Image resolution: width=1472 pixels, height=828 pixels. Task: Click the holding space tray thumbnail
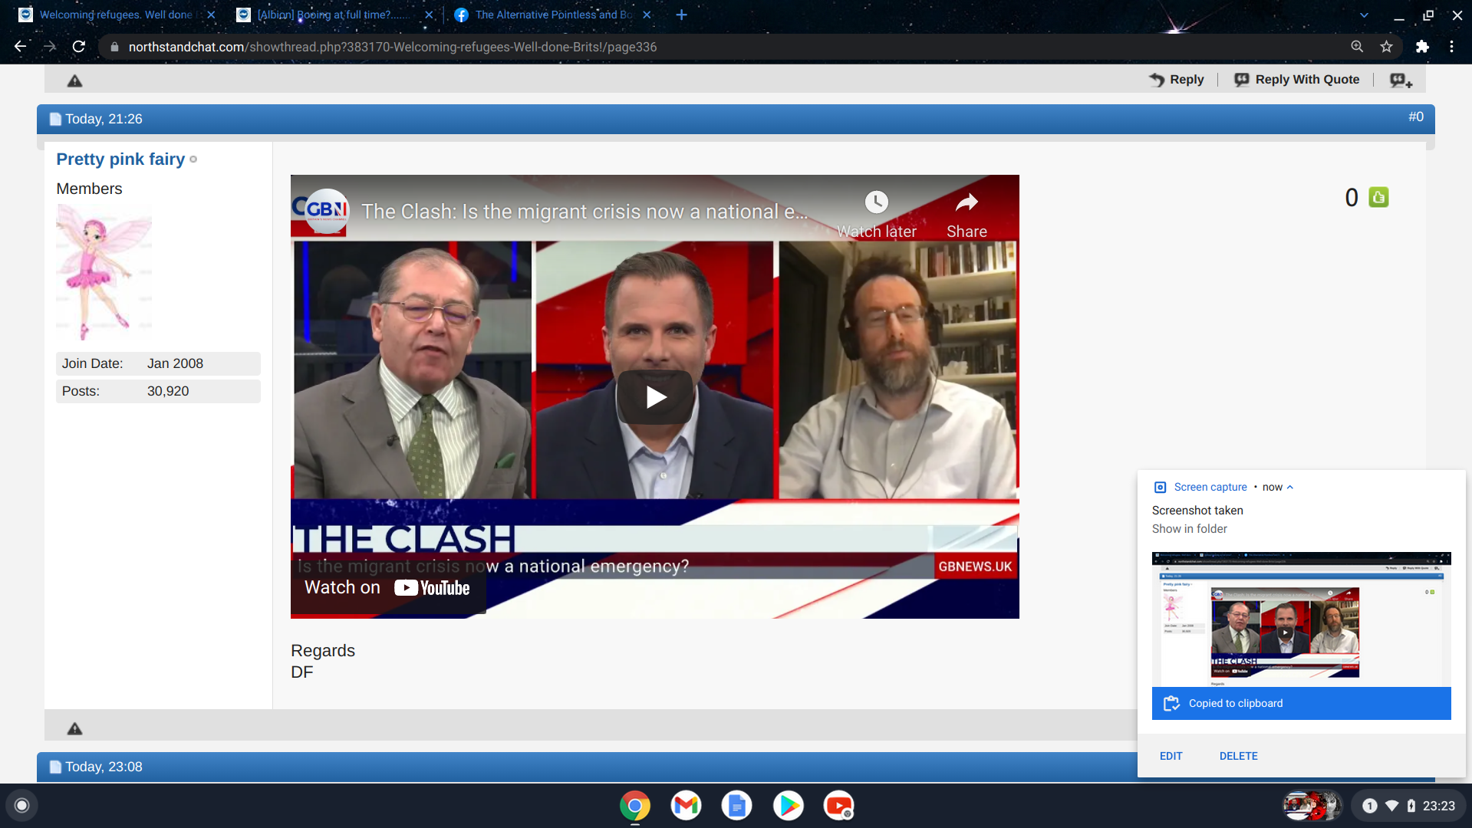(1312, 806)
